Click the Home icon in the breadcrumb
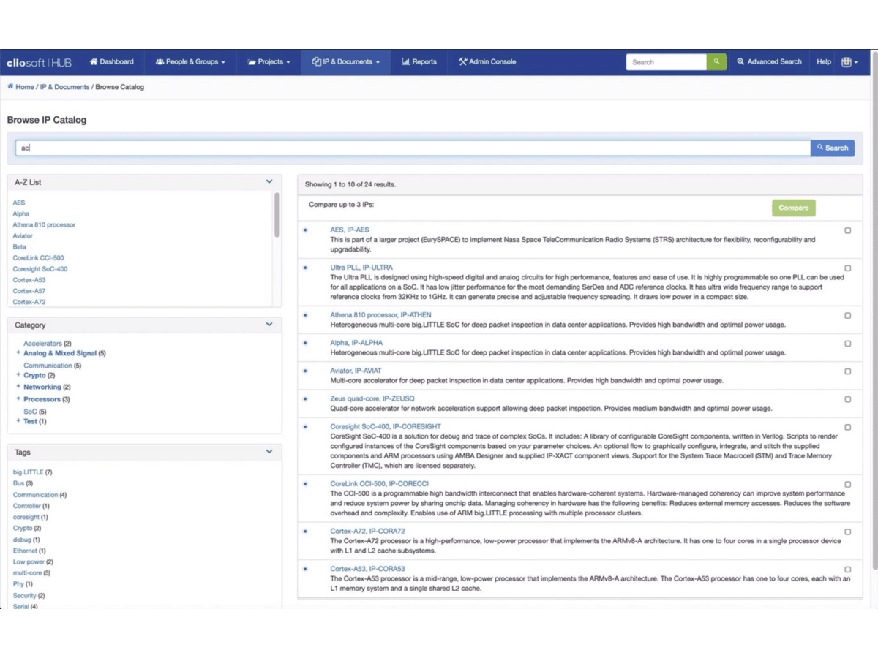The image size is (878, 658). click(10, 86)
